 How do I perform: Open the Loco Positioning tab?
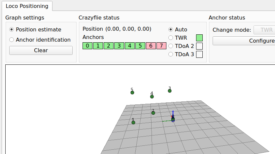click(26, 6)
